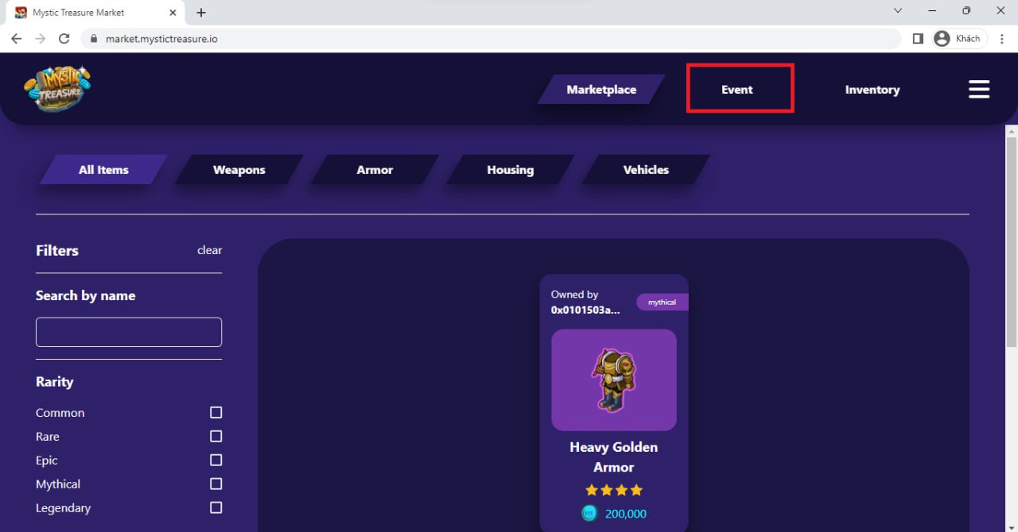1018x532 pixels.
Task: Select the Weapons category
Action: (x=239, y=169)
